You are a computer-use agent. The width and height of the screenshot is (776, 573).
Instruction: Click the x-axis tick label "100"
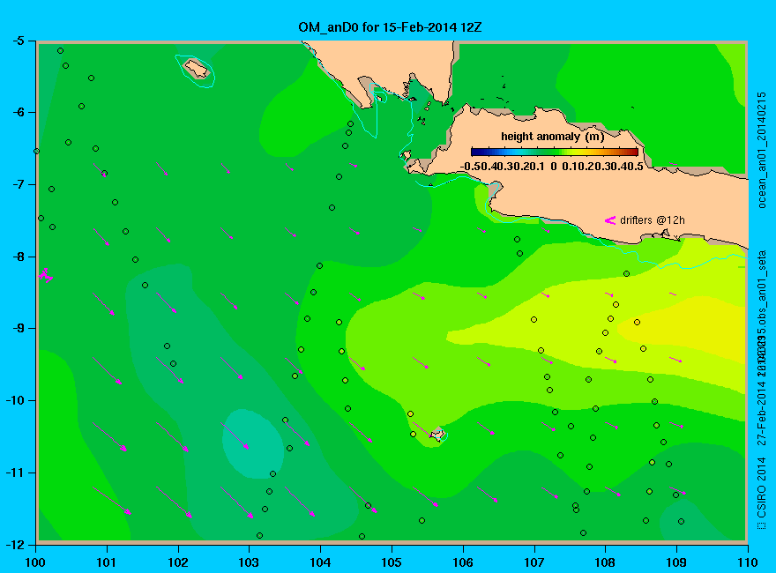(35, 562)
